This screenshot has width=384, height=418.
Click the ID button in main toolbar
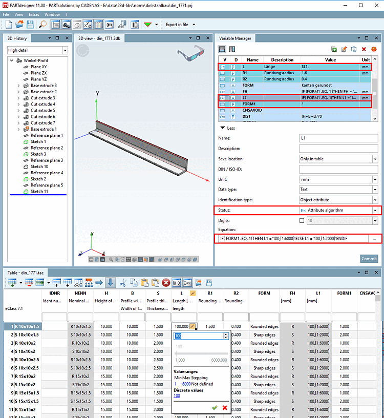point(135,24)
